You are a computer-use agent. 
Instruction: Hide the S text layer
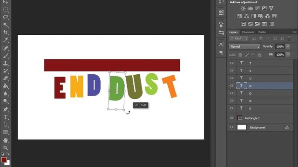coord(232,71)
